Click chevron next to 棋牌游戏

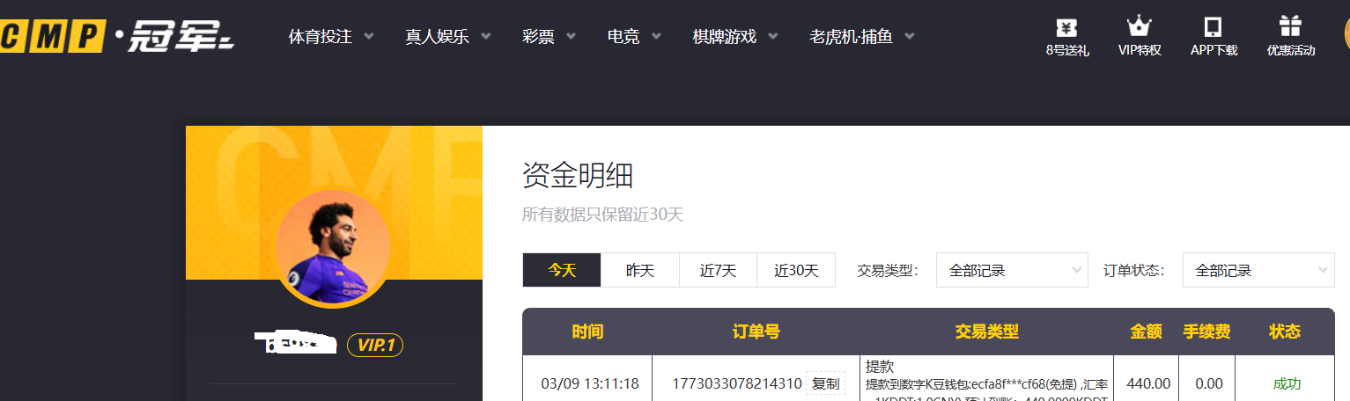[x=773, y=37]
